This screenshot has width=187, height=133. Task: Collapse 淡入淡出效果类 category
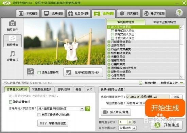[109, 27]
